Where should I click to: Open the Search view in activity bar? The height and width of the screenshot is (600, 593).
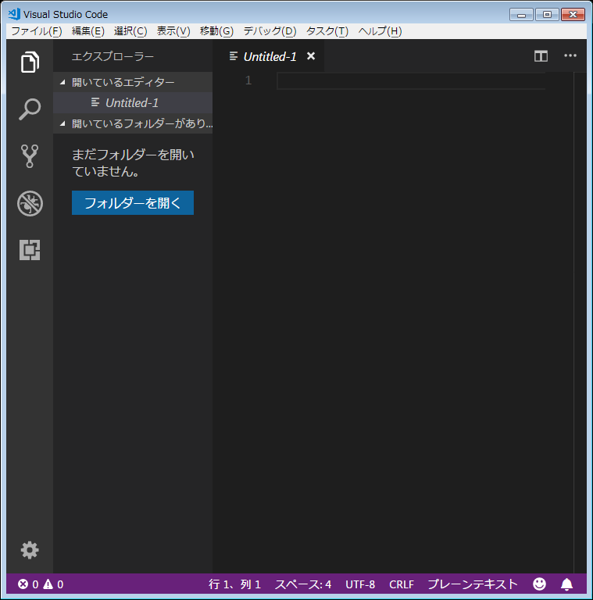(x=30, y=109)
